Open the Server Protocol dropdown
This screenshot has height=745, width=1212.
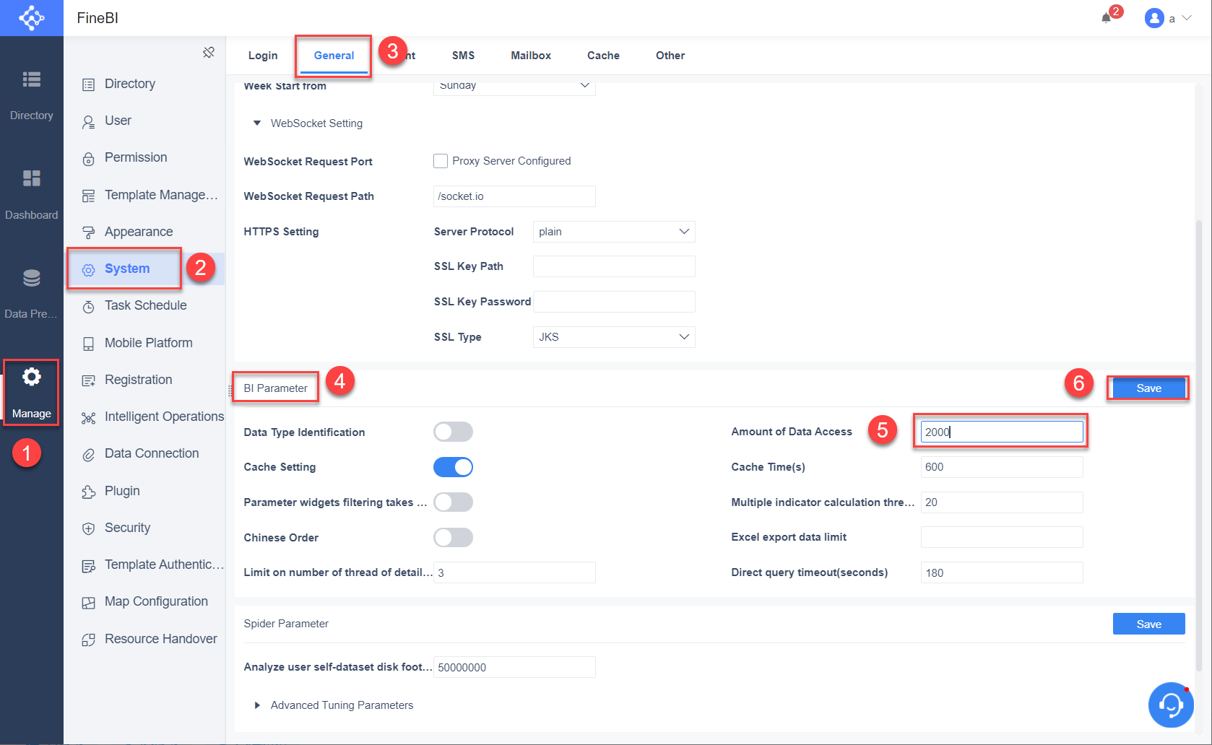point(614,232)
